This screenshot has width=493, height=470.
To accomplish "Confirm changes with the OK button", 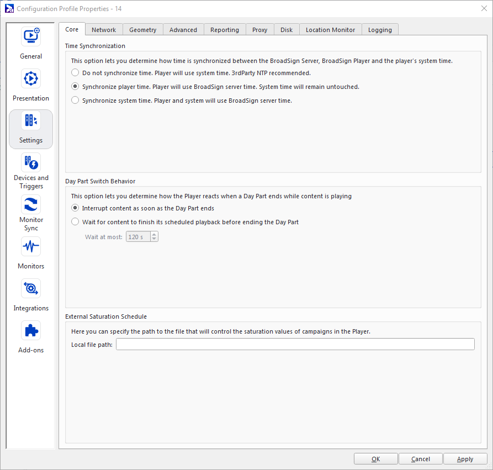I will (x=376, y=459).
